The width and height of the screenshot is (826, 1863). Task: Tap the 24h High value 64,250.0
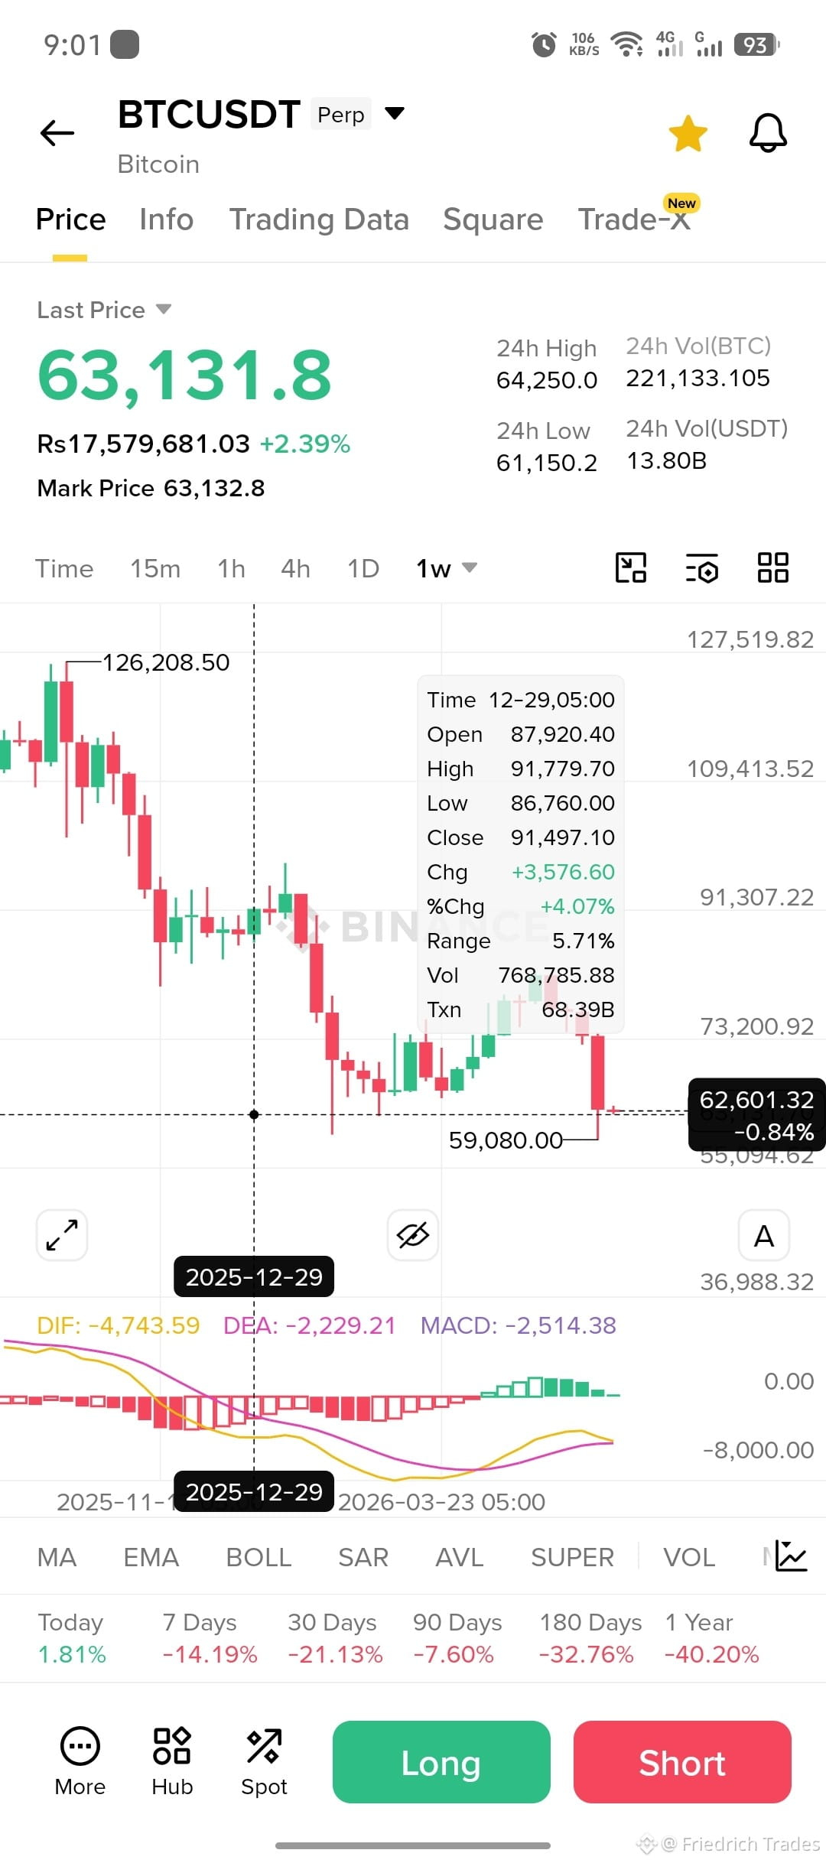pos(547,380)
